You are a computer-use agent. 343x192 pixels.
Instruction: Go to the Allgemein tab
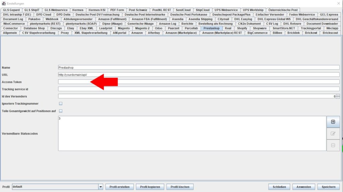pos(10,33)
